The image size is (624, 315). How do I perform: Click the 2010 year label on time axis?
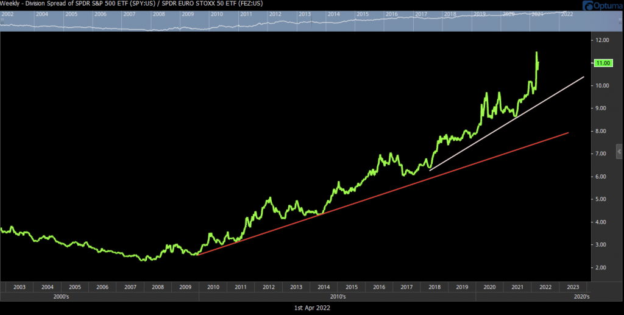tap(213, 287)
